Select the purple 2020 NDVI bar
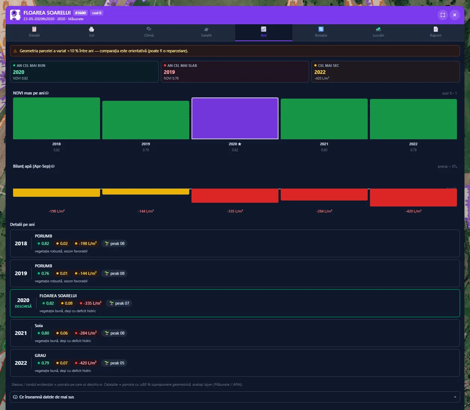This screenshot has width=470, height=410. click(x=235, y=118)
